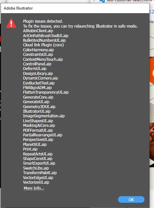154x208 pixels.
Task: Click the VS Code icon behind the dialog
Action: pos(102,1)
